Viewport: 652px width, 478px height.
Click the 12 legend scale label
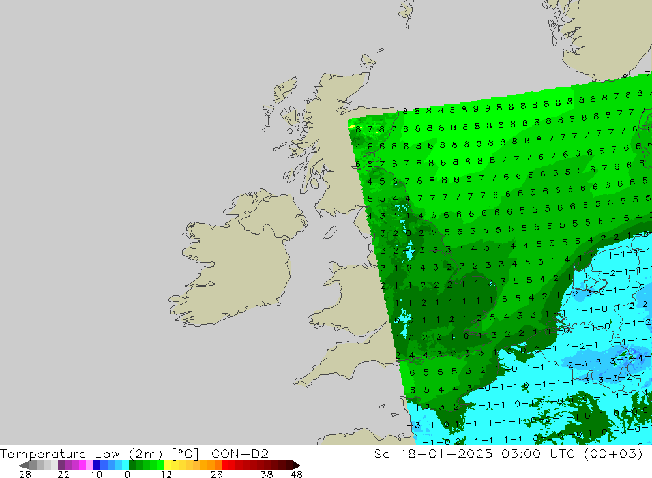166,475
